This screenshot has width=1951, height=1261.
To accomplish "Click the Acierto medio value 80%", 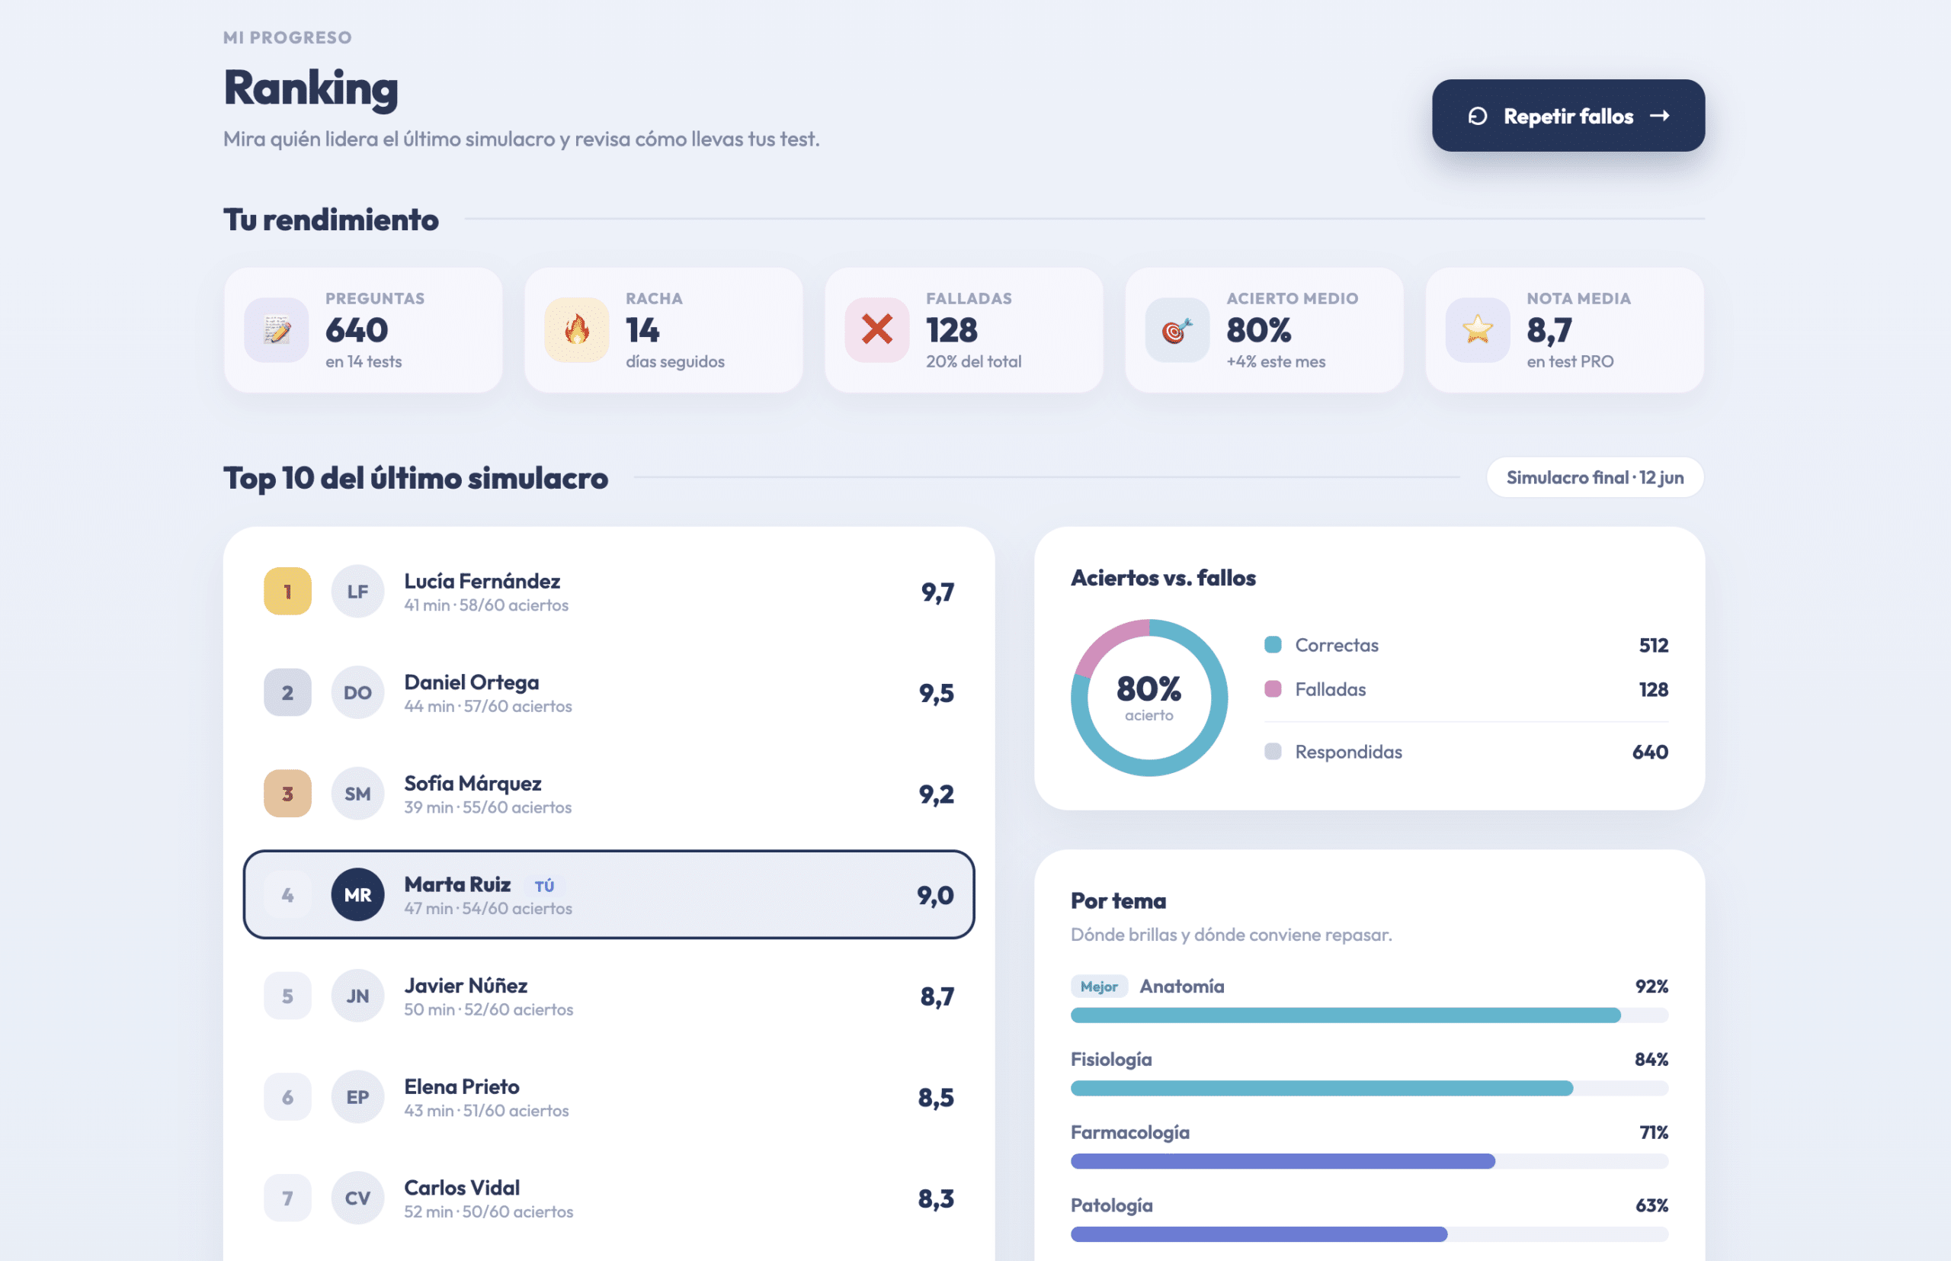I will (x=1259, y=330).
